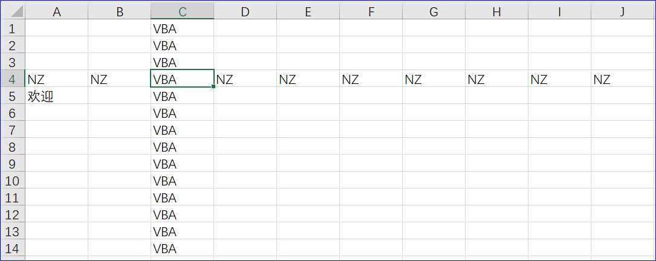This screenshot has width=656, height=261.
Task: Click cell C7 containing VBA
Action: [x=183, y=130]
